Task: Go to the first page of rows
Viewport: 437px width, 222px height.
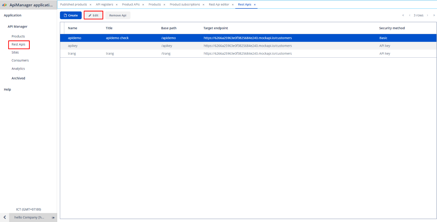Action: tap(403, 15)
